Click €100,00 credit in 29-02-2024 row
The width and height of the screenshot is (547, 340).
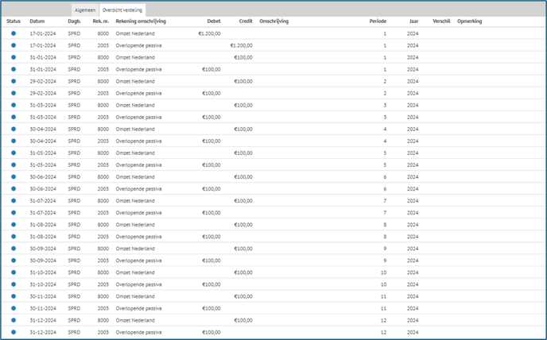coord(243,81)
